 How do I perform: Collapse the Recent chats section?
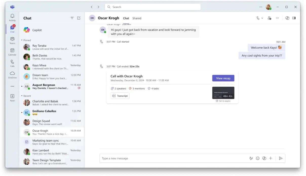click(x=22, y=96)
